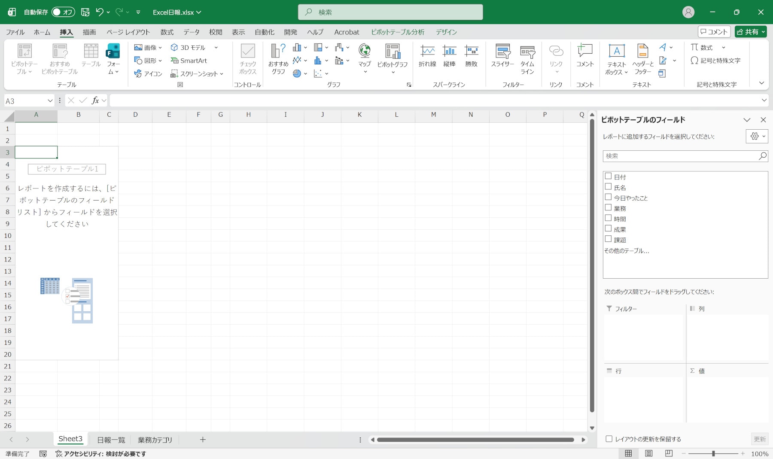The height and width of the screenshot is (459, 773).
Task: Insert a Text Box (テキストボックス)
Action: (616, 52)
